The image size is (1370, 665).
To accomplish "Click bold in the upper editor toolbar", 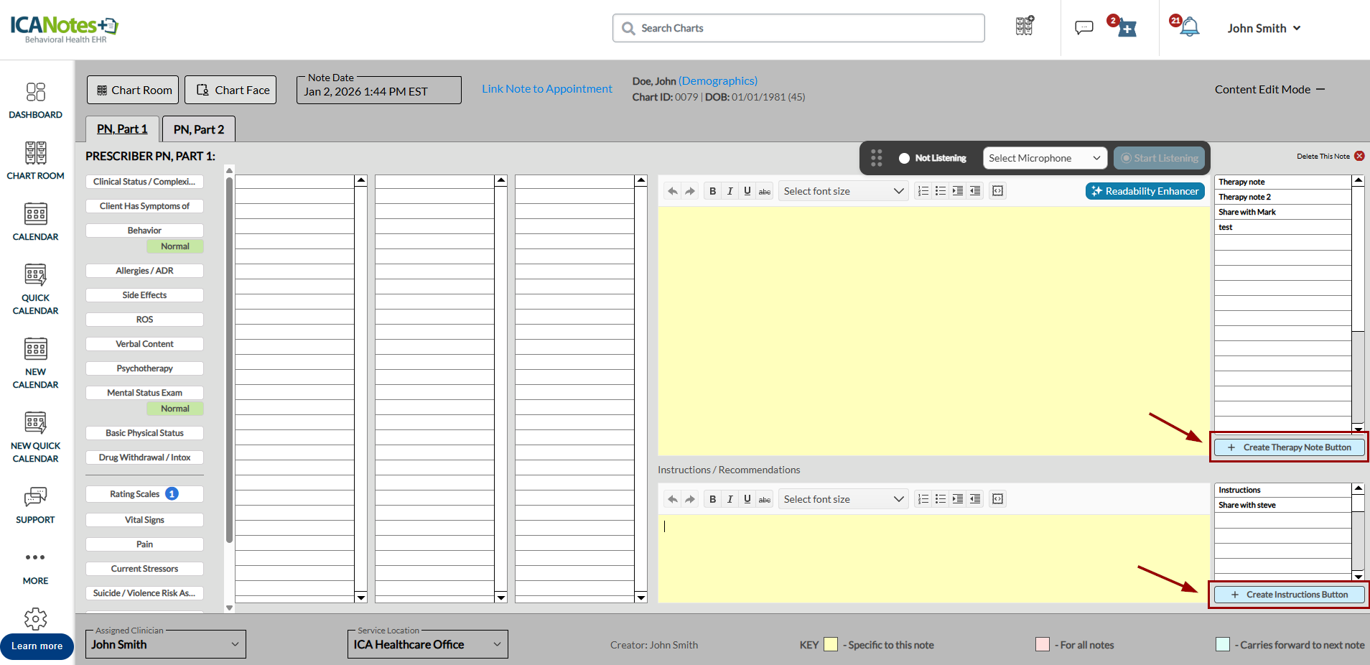I will coord(712,191).
